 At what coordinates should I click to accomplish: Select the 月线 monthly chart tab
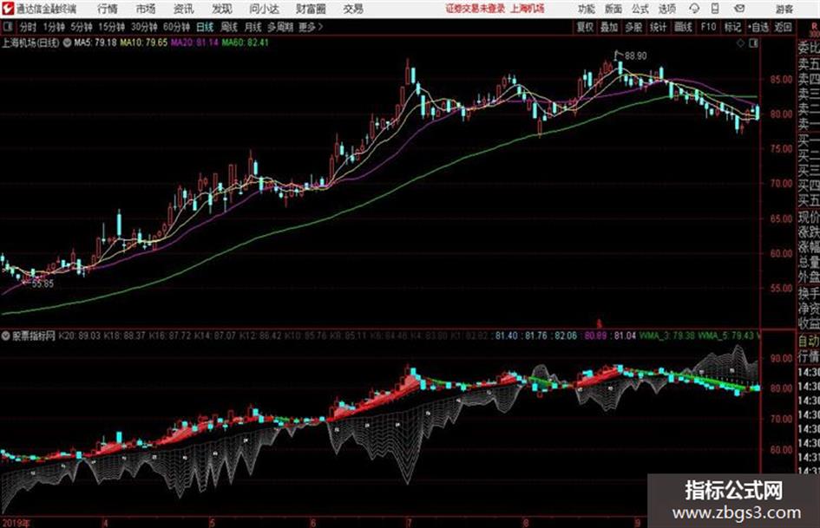pyautogui.click(x=253, y=27)
